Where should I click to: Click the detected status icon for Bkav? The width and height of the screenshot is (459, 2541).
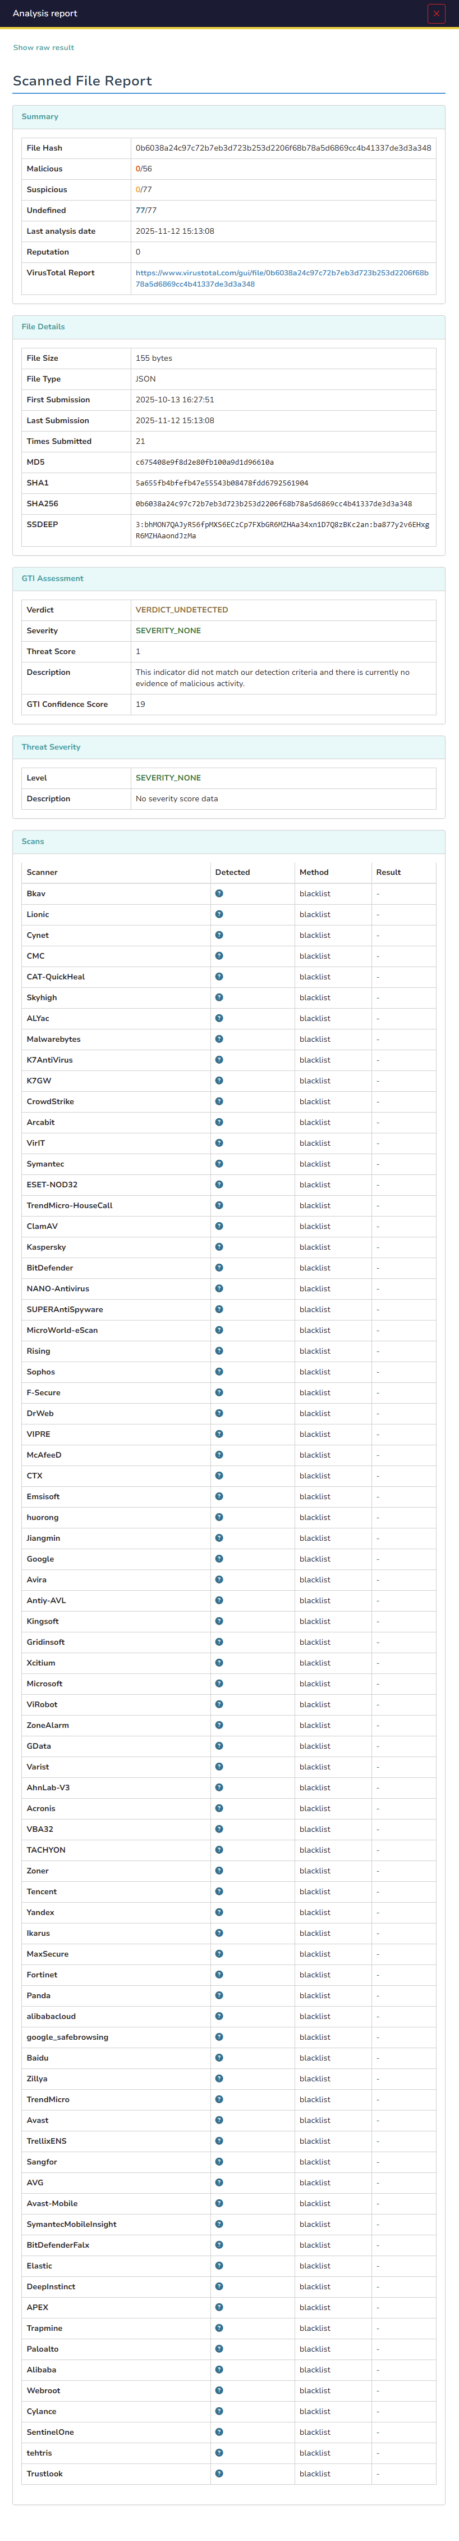coord(219,893)
